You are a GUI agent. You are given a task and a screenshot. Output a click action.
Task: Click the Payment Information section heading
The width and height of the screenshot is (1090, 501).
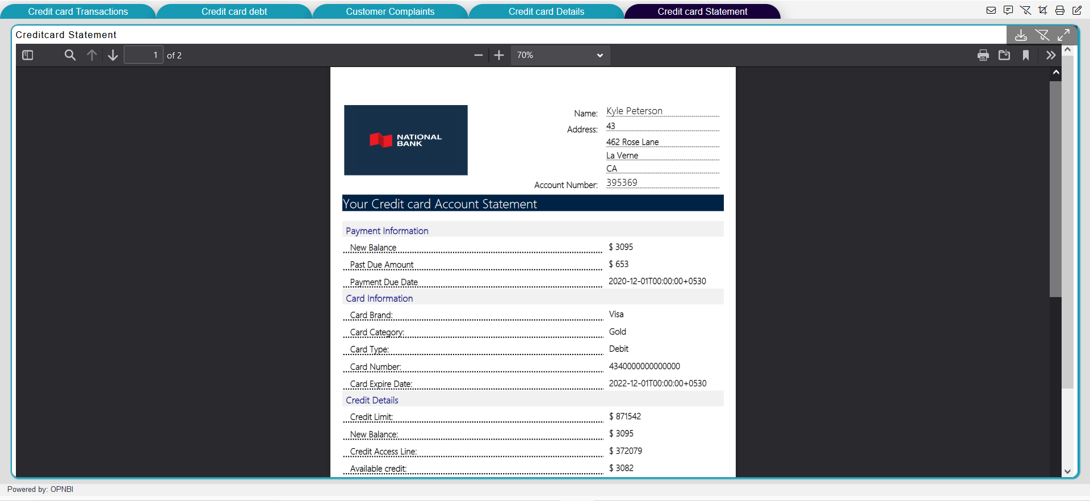(x=387, y=231)
